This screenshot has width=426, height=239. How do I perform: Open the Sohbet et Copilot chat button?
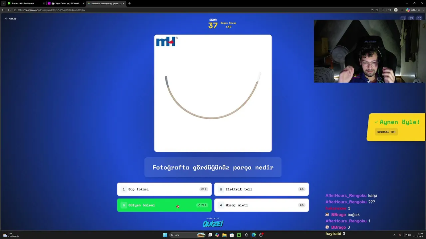tap(413, 10)
